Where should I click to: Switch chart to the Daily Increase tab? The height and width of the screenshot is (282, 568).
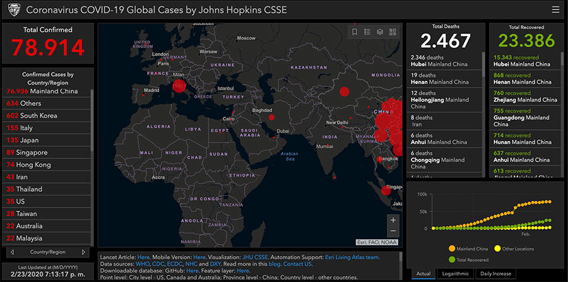coord(496,274)
